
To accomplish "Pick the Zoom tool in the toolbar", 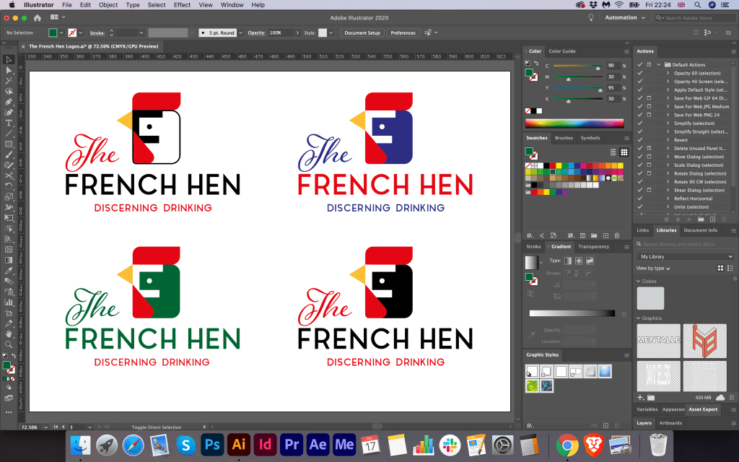I will (x=9, y=344).
